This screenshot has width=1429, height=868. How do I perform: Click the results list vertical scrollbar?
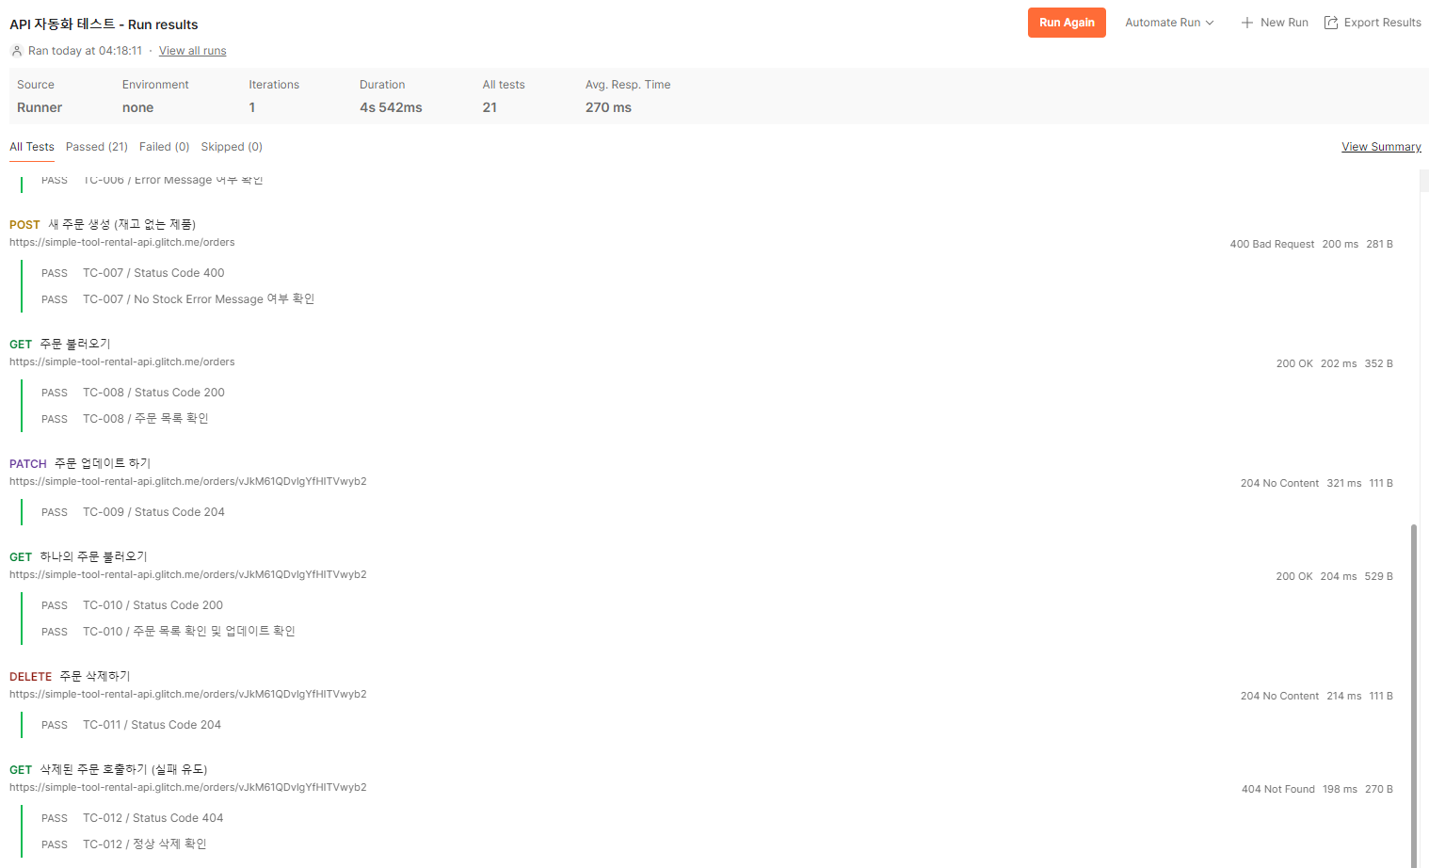coord(1414,695)
